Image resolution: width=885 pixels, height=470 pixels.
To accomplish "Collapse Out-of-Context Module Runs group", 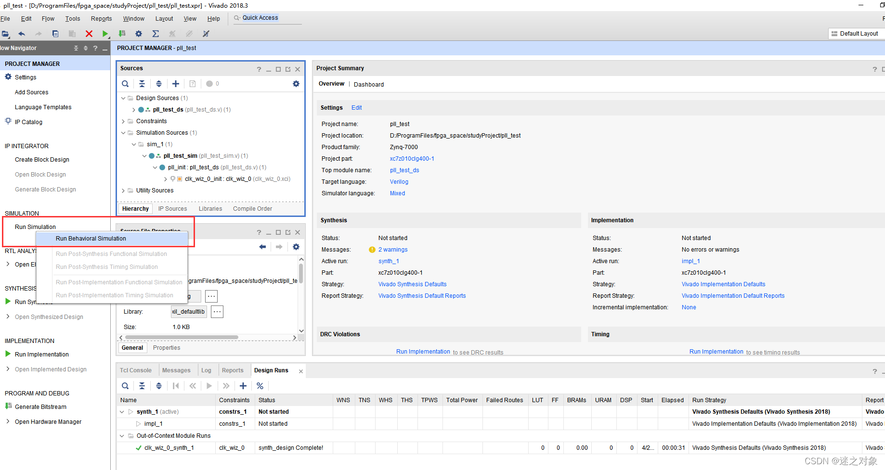I will pyautogui.click(x=122, y=436).
